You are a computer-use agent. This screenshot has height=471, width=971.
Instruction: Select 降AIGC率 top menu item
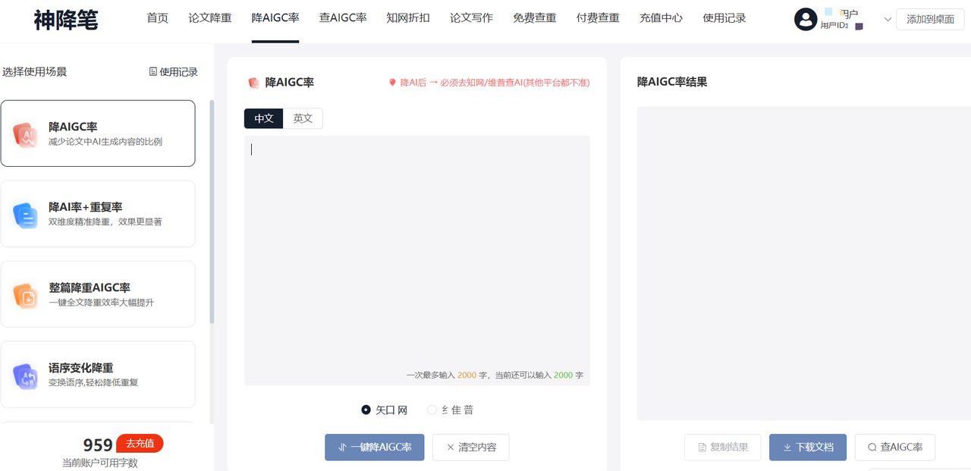(275, 17)
